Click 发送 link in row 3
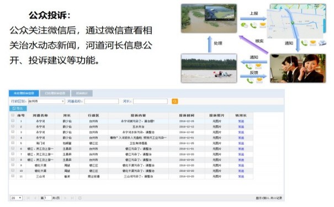334x207 pixels. coord(241,132)
